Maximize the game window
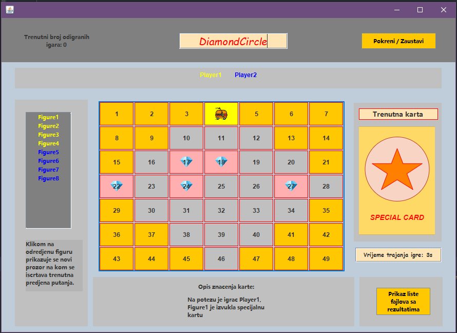This screenshot has width=457, height=333. pos(420,10)
